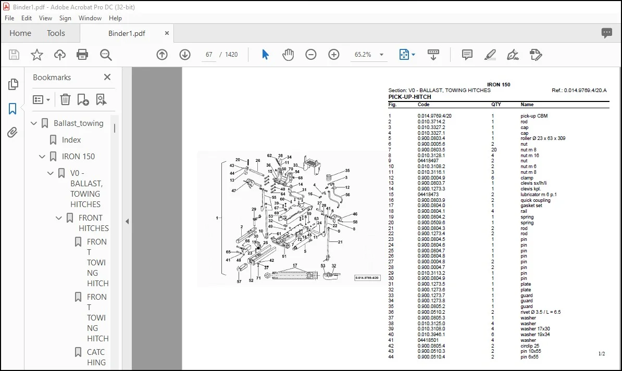The height and width of the screenshot is (371, 622).
Task: Open the Index bookmark
Action: point(71,140)
